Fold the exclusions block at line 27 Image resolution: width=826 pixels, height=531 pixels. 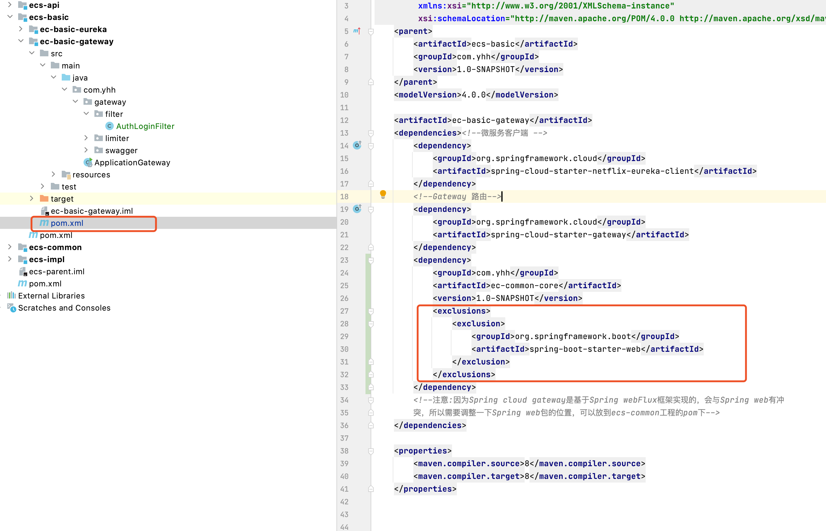(371, 311)
